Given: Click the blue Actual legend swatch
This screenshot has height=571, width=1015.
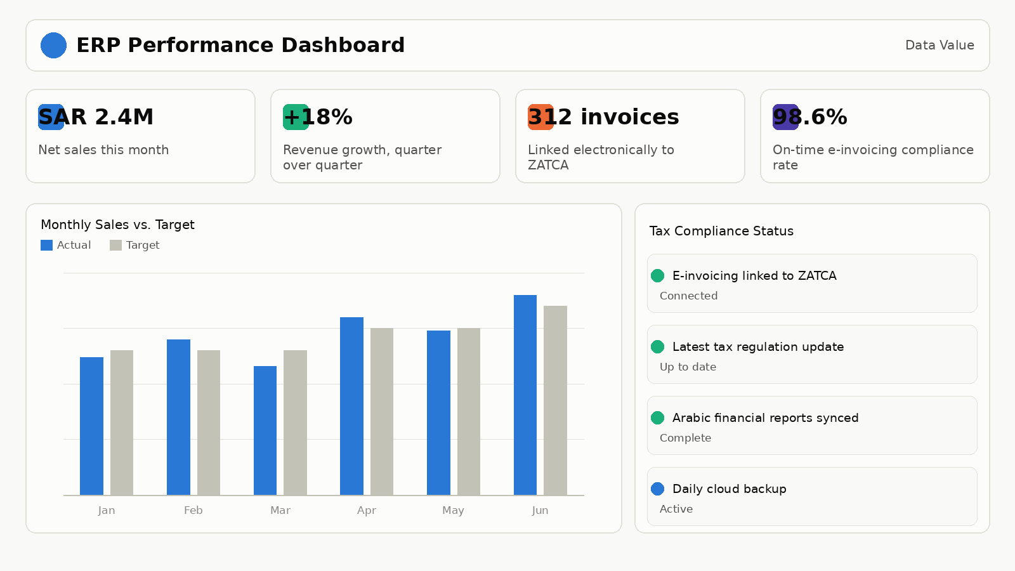Looking at the screenshot, I should (x=46, y=245).
